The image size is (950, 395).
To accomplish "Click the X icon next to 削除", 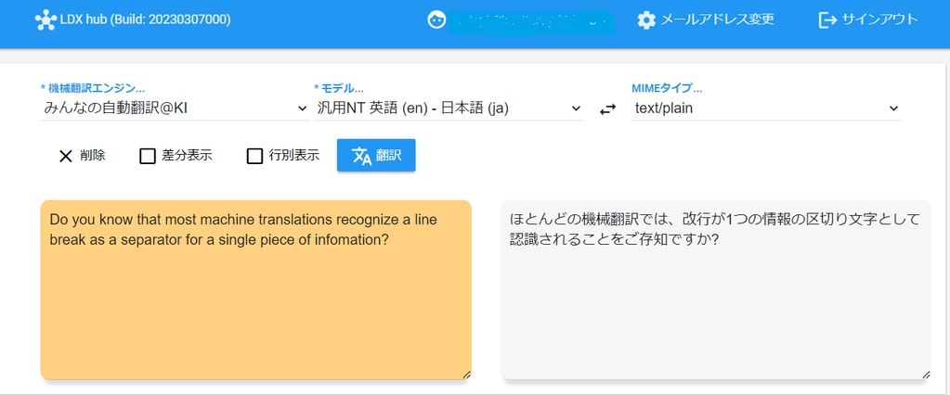I will pyautogui.click(x=65, y=156).
